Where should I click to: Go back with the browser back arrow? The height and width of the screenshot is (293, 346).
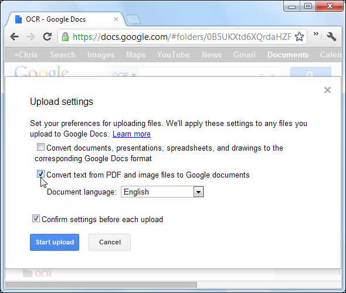[x=14, y=36]
